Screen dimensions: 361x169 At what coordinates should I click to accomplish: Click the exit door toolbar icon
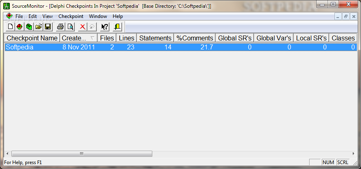[x=118, y=27]
